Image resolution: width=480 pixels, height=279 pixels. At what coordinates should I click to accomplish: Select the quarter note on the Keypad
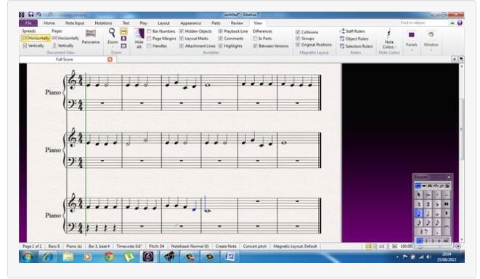pyautogui.click(x=419, y=213)
